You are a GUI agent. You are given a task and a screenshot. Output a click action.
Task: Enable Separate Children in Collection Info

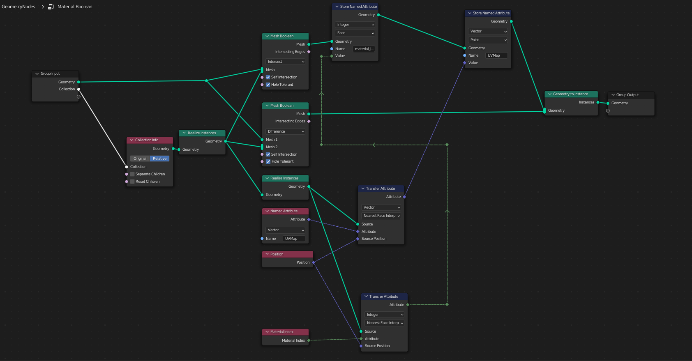click(x=132, y=174)
